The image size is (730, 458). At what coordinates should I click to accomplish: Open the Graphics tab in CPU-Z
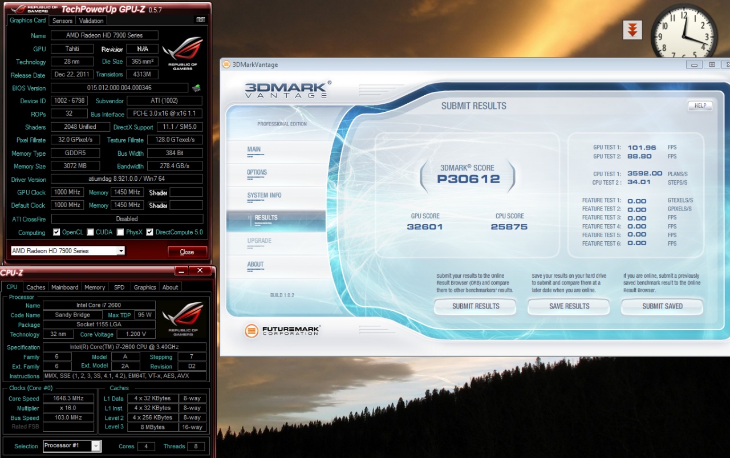coord(145,287)
